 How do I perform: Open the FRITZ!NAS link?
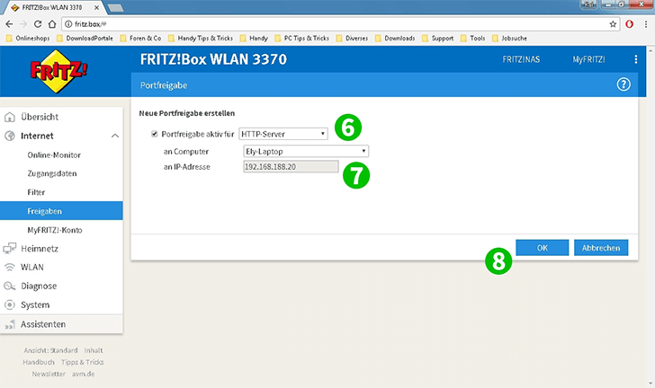(521, 59)
